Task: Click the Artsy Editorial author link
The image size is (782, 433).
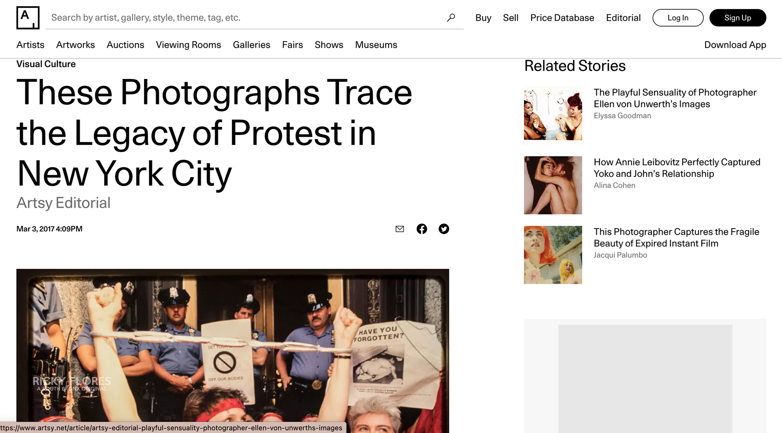Action: (64, 203)
